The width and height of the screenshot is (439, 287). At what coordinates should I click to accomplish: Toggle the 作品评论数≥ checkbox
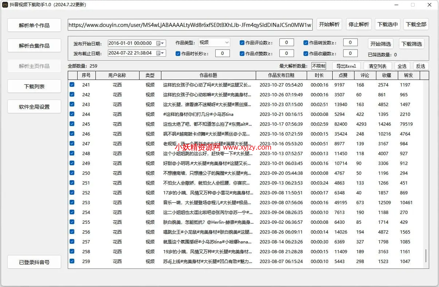pyautogui.click(x=242, y=43)
